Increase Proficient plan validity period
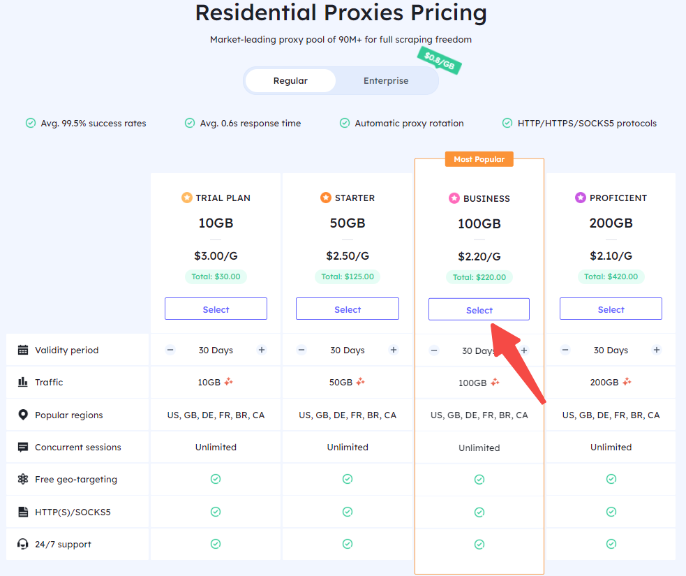This screenshot has width=686, height=576. (656, 350)
